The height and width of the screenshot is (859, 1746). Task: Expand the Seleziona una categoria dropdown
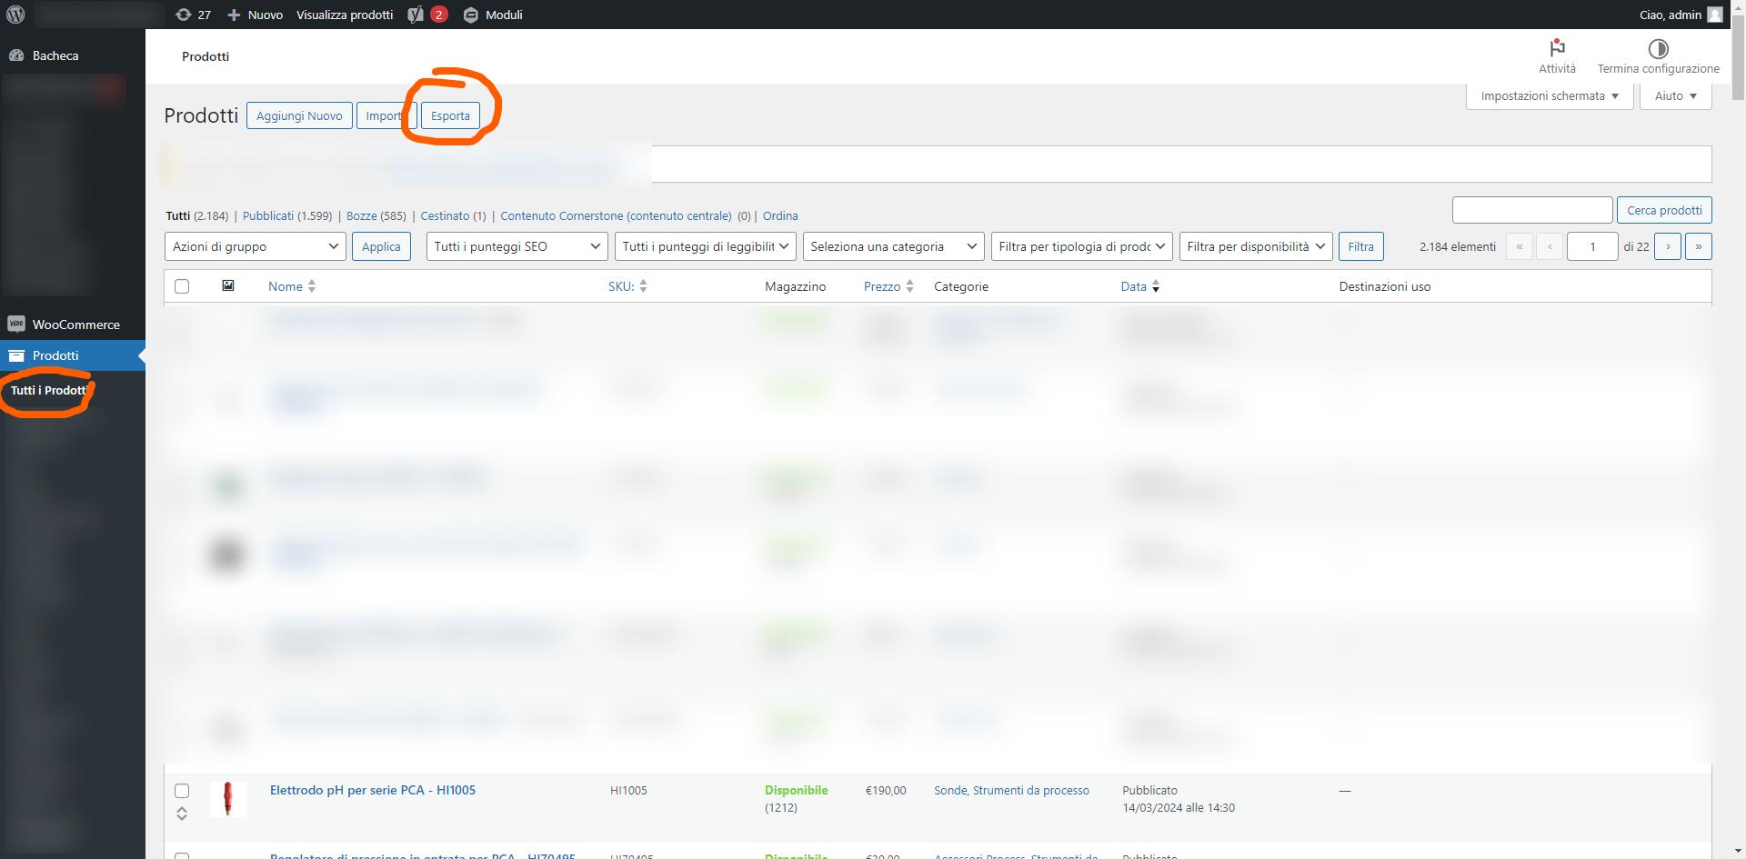click(892, 246)
